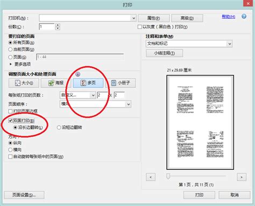This screenshot has width=255, height=206.
Task: Open pages per sheet 自定义 dropdown
Action: click(x=77, y=95)
